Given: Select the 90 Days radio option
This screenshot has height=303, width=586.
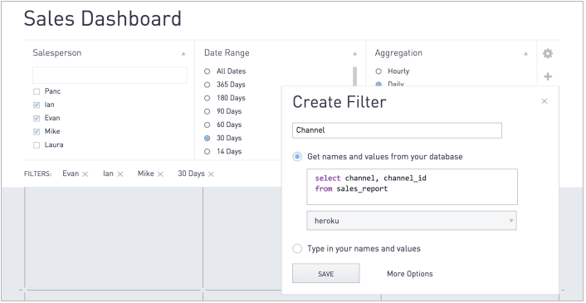Looking at the screenshot, I should [x=207, y=111].
